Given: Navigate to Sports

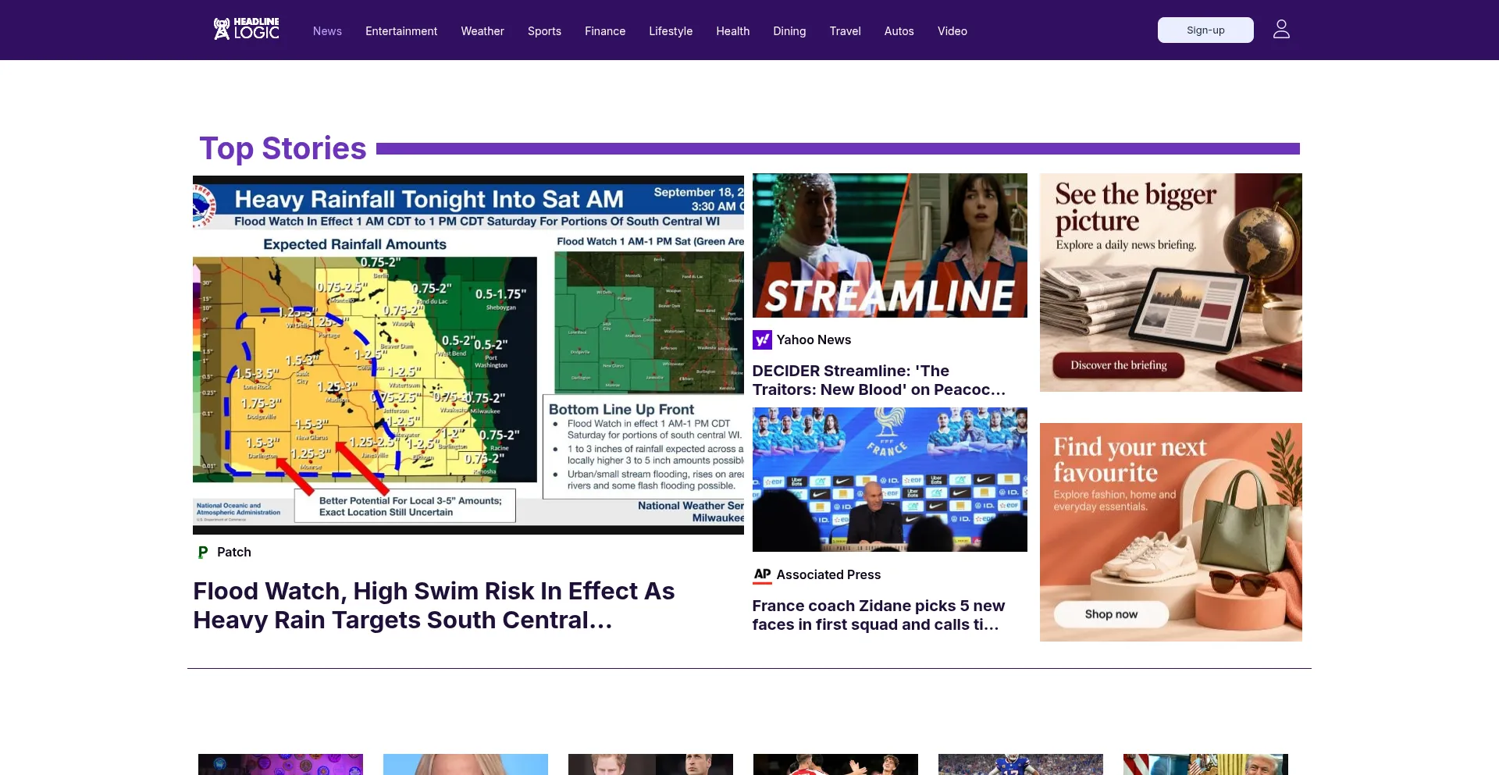Looking at the screenshot, I should (544, 31).
